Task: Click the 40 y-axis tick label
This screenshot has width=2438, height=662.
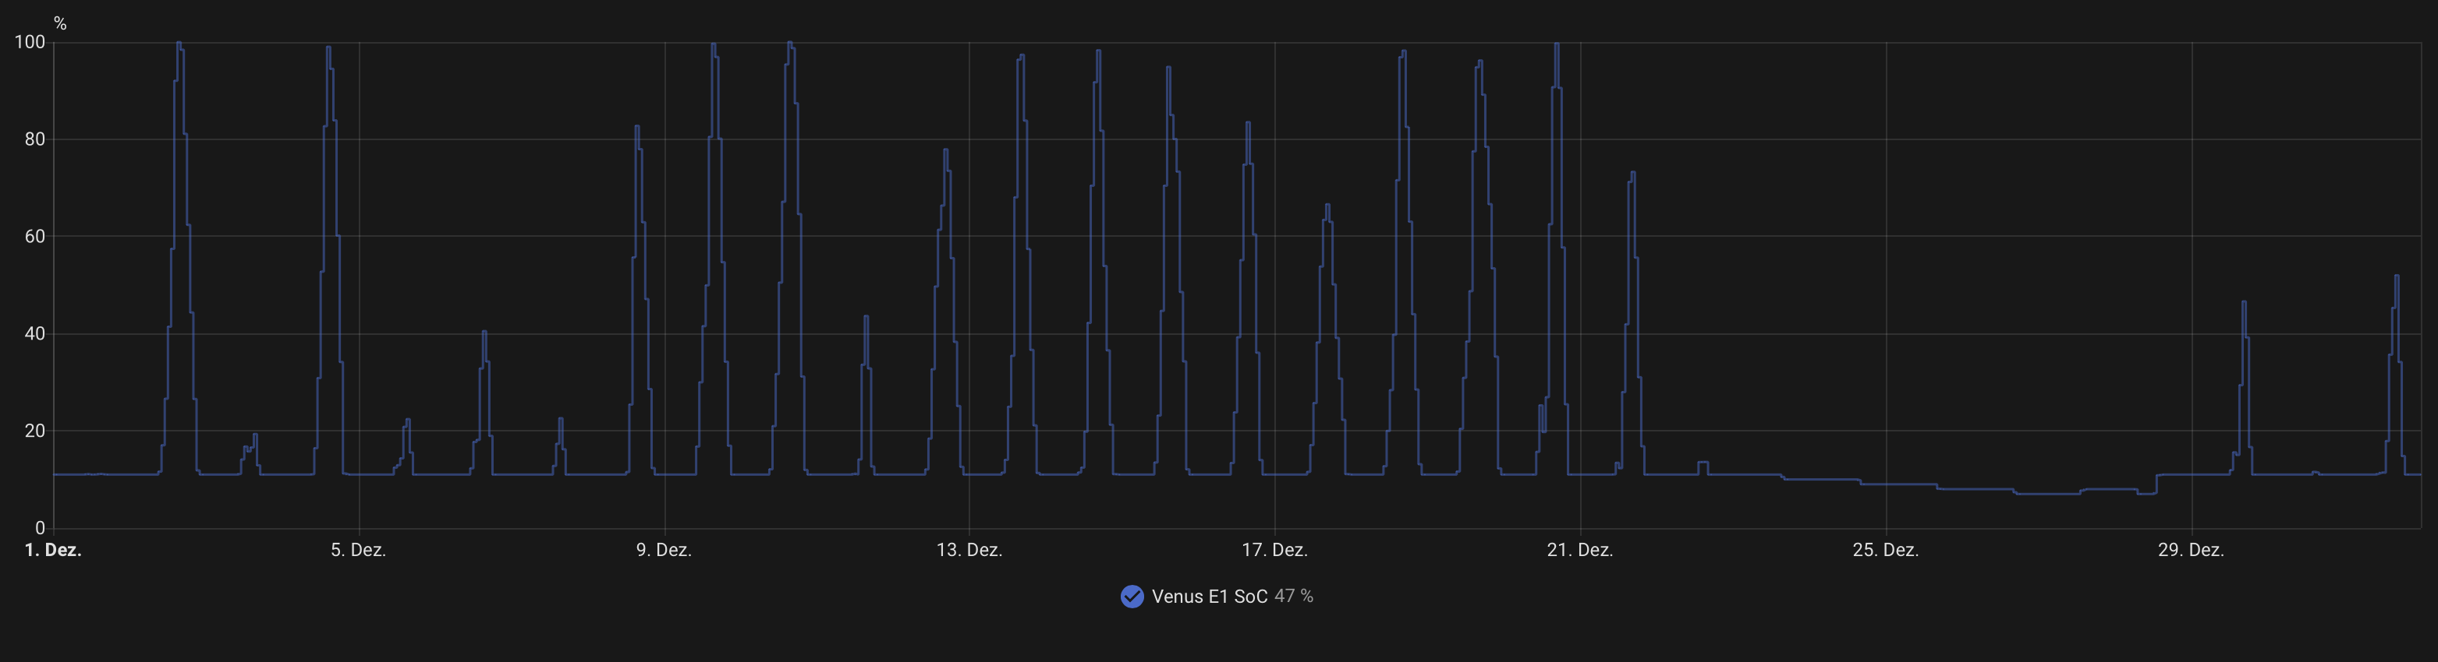Action: [x=35, y=334]
